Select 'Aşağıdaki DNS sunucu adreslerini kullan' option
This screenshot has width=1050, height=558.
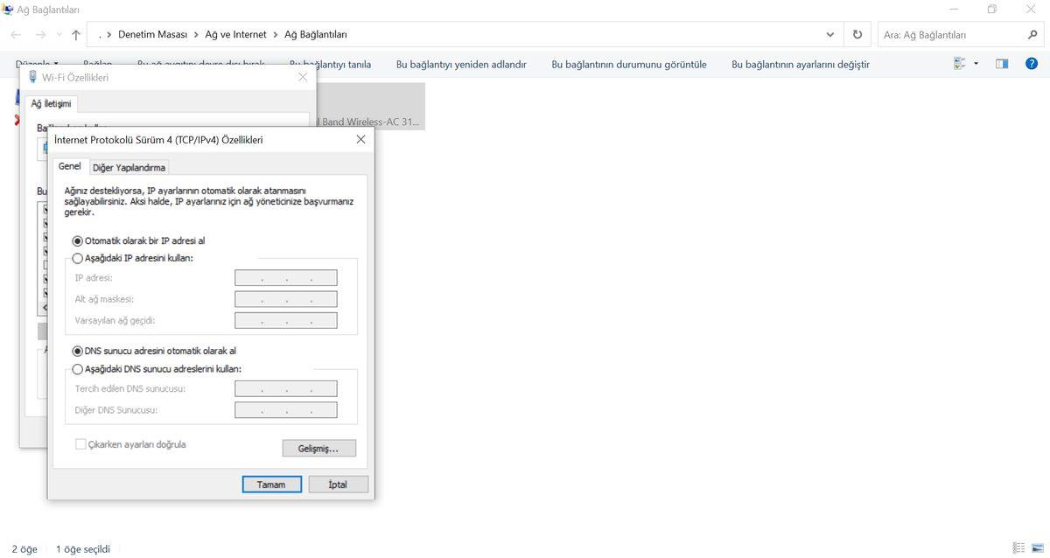[78, 369]
